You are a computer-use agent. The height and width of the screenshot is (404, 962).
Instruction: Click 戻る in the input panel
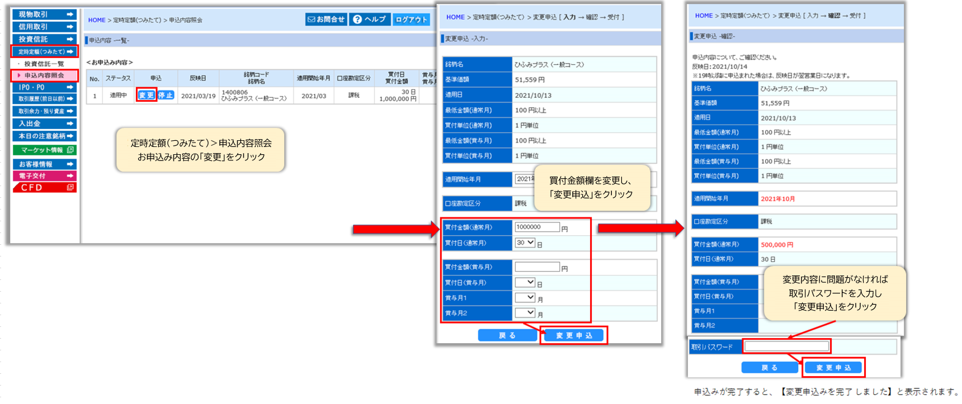(x=507, y=335)
